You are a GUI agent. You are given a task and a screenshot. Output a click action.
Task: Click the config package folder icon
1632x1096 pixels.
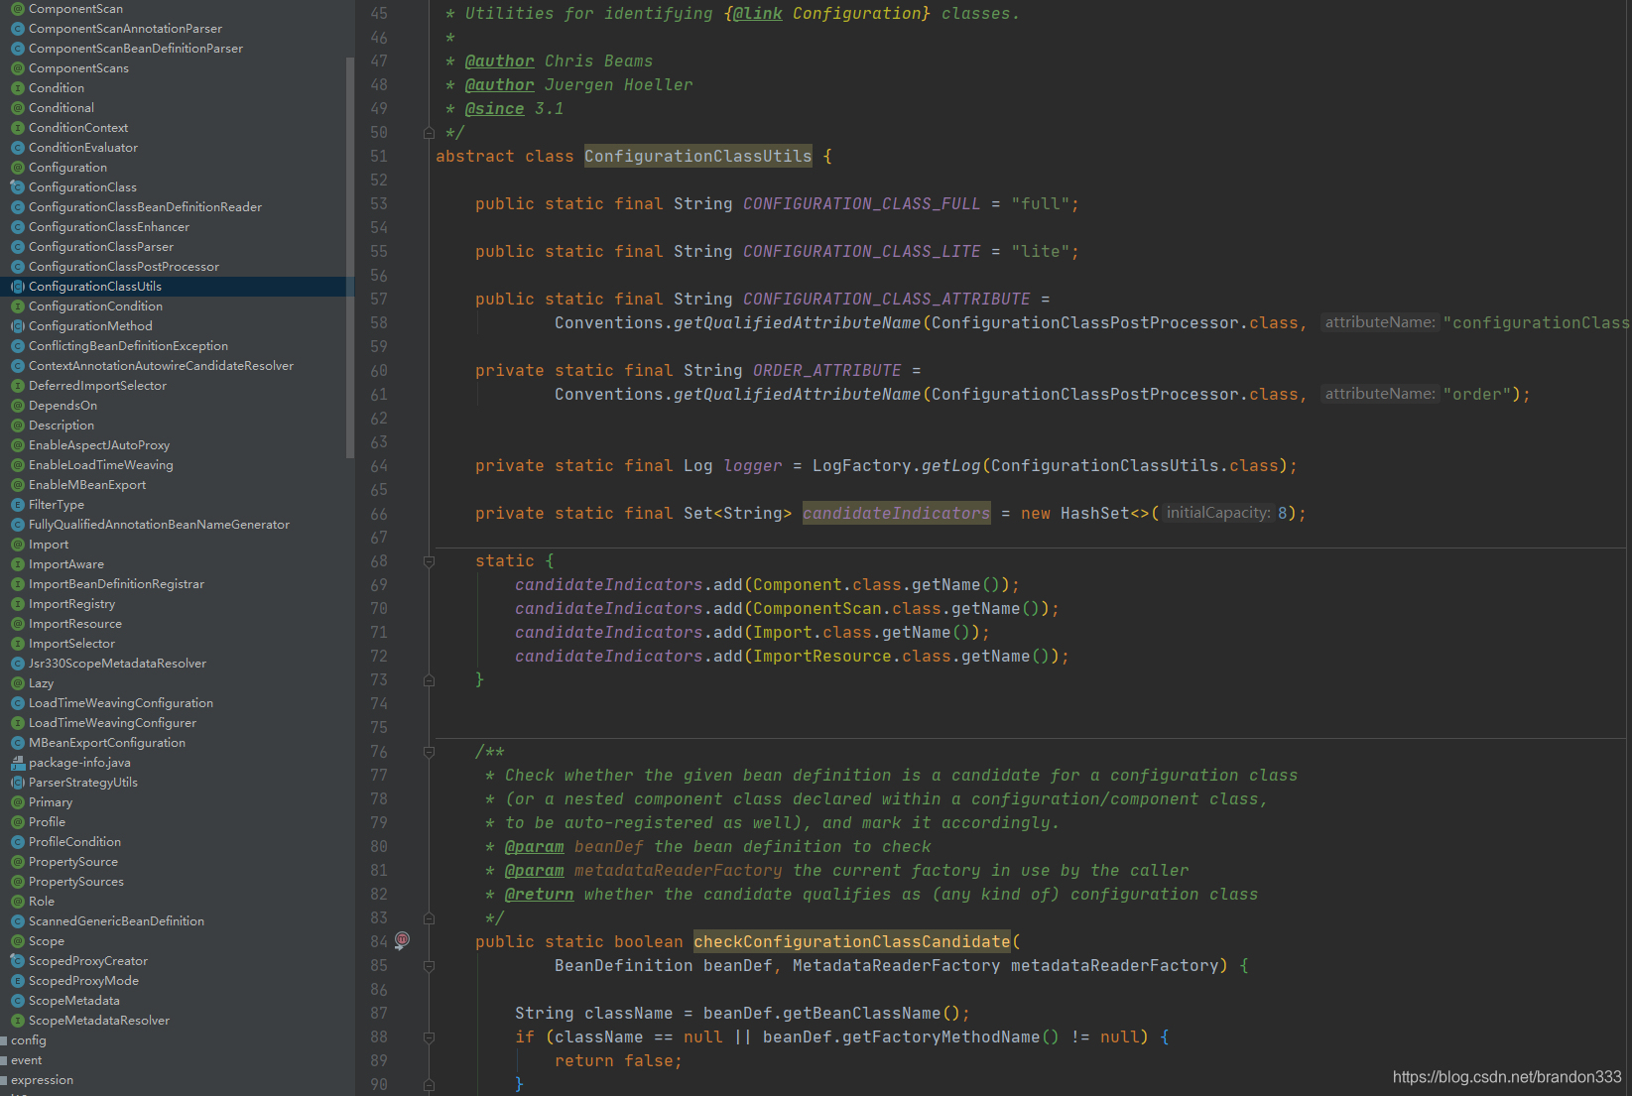tap(4, 1040)
